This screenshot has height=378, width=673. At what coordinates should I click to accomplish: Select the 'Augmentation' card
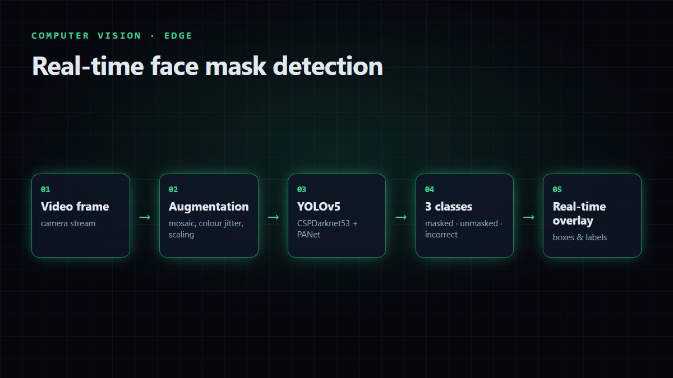[x=209, y=216]
